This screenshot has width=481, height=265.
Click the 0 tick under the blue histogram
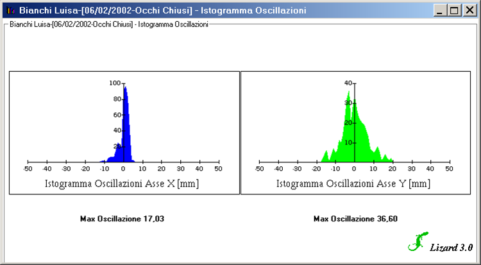point(123,169)
